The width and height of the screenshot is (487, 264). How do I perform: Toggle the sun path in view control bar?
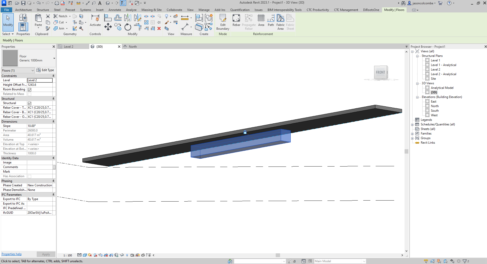coord(90,255)
